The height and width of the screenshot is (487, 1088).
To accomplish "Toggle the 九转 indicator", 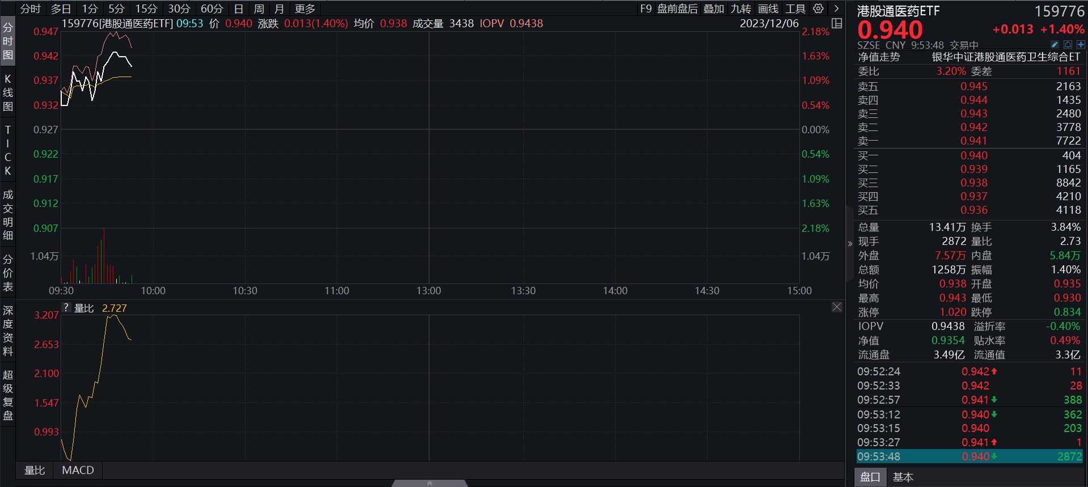I will (x=741, y=9).
